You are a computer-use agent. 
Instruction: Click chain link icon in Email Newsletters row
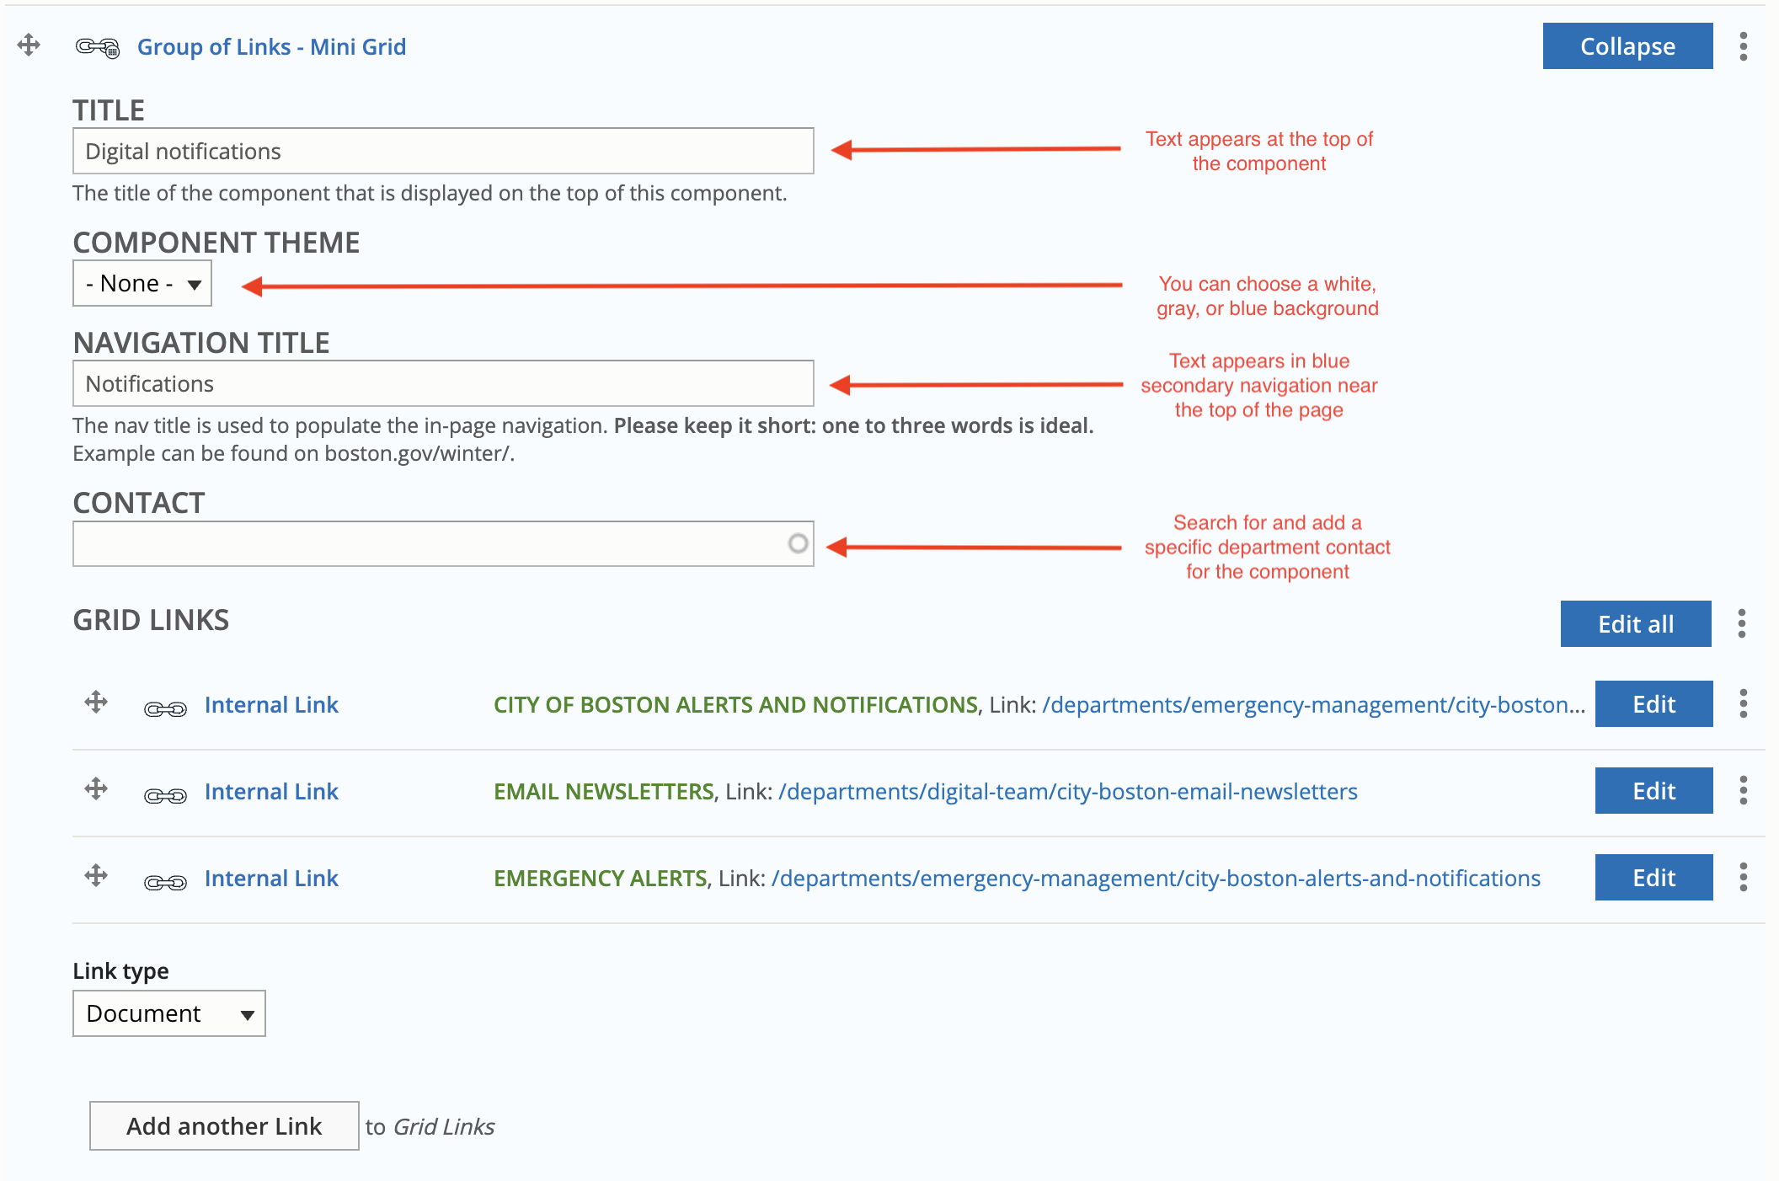tap(165, 795)
